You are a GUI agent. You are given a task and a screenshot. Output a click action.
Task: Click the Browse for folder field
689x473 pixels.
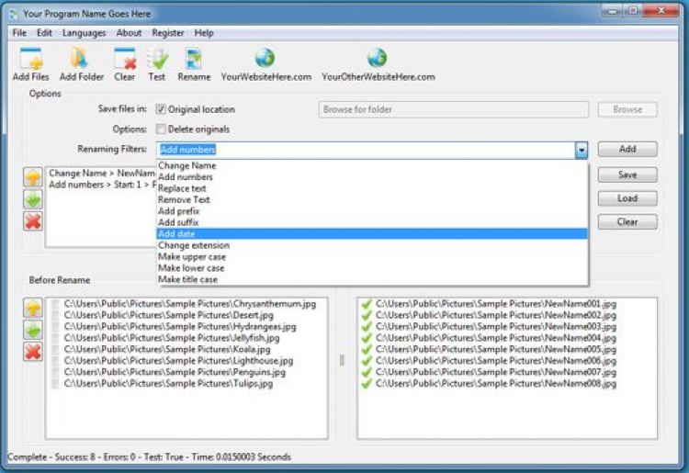tap(454, 109)
